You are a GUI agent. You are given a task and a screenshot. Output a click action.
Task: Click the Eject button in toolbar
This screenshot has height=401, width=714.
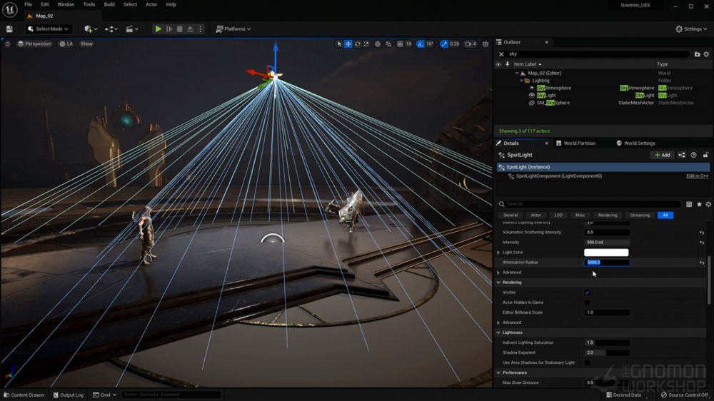click(190, 29)
